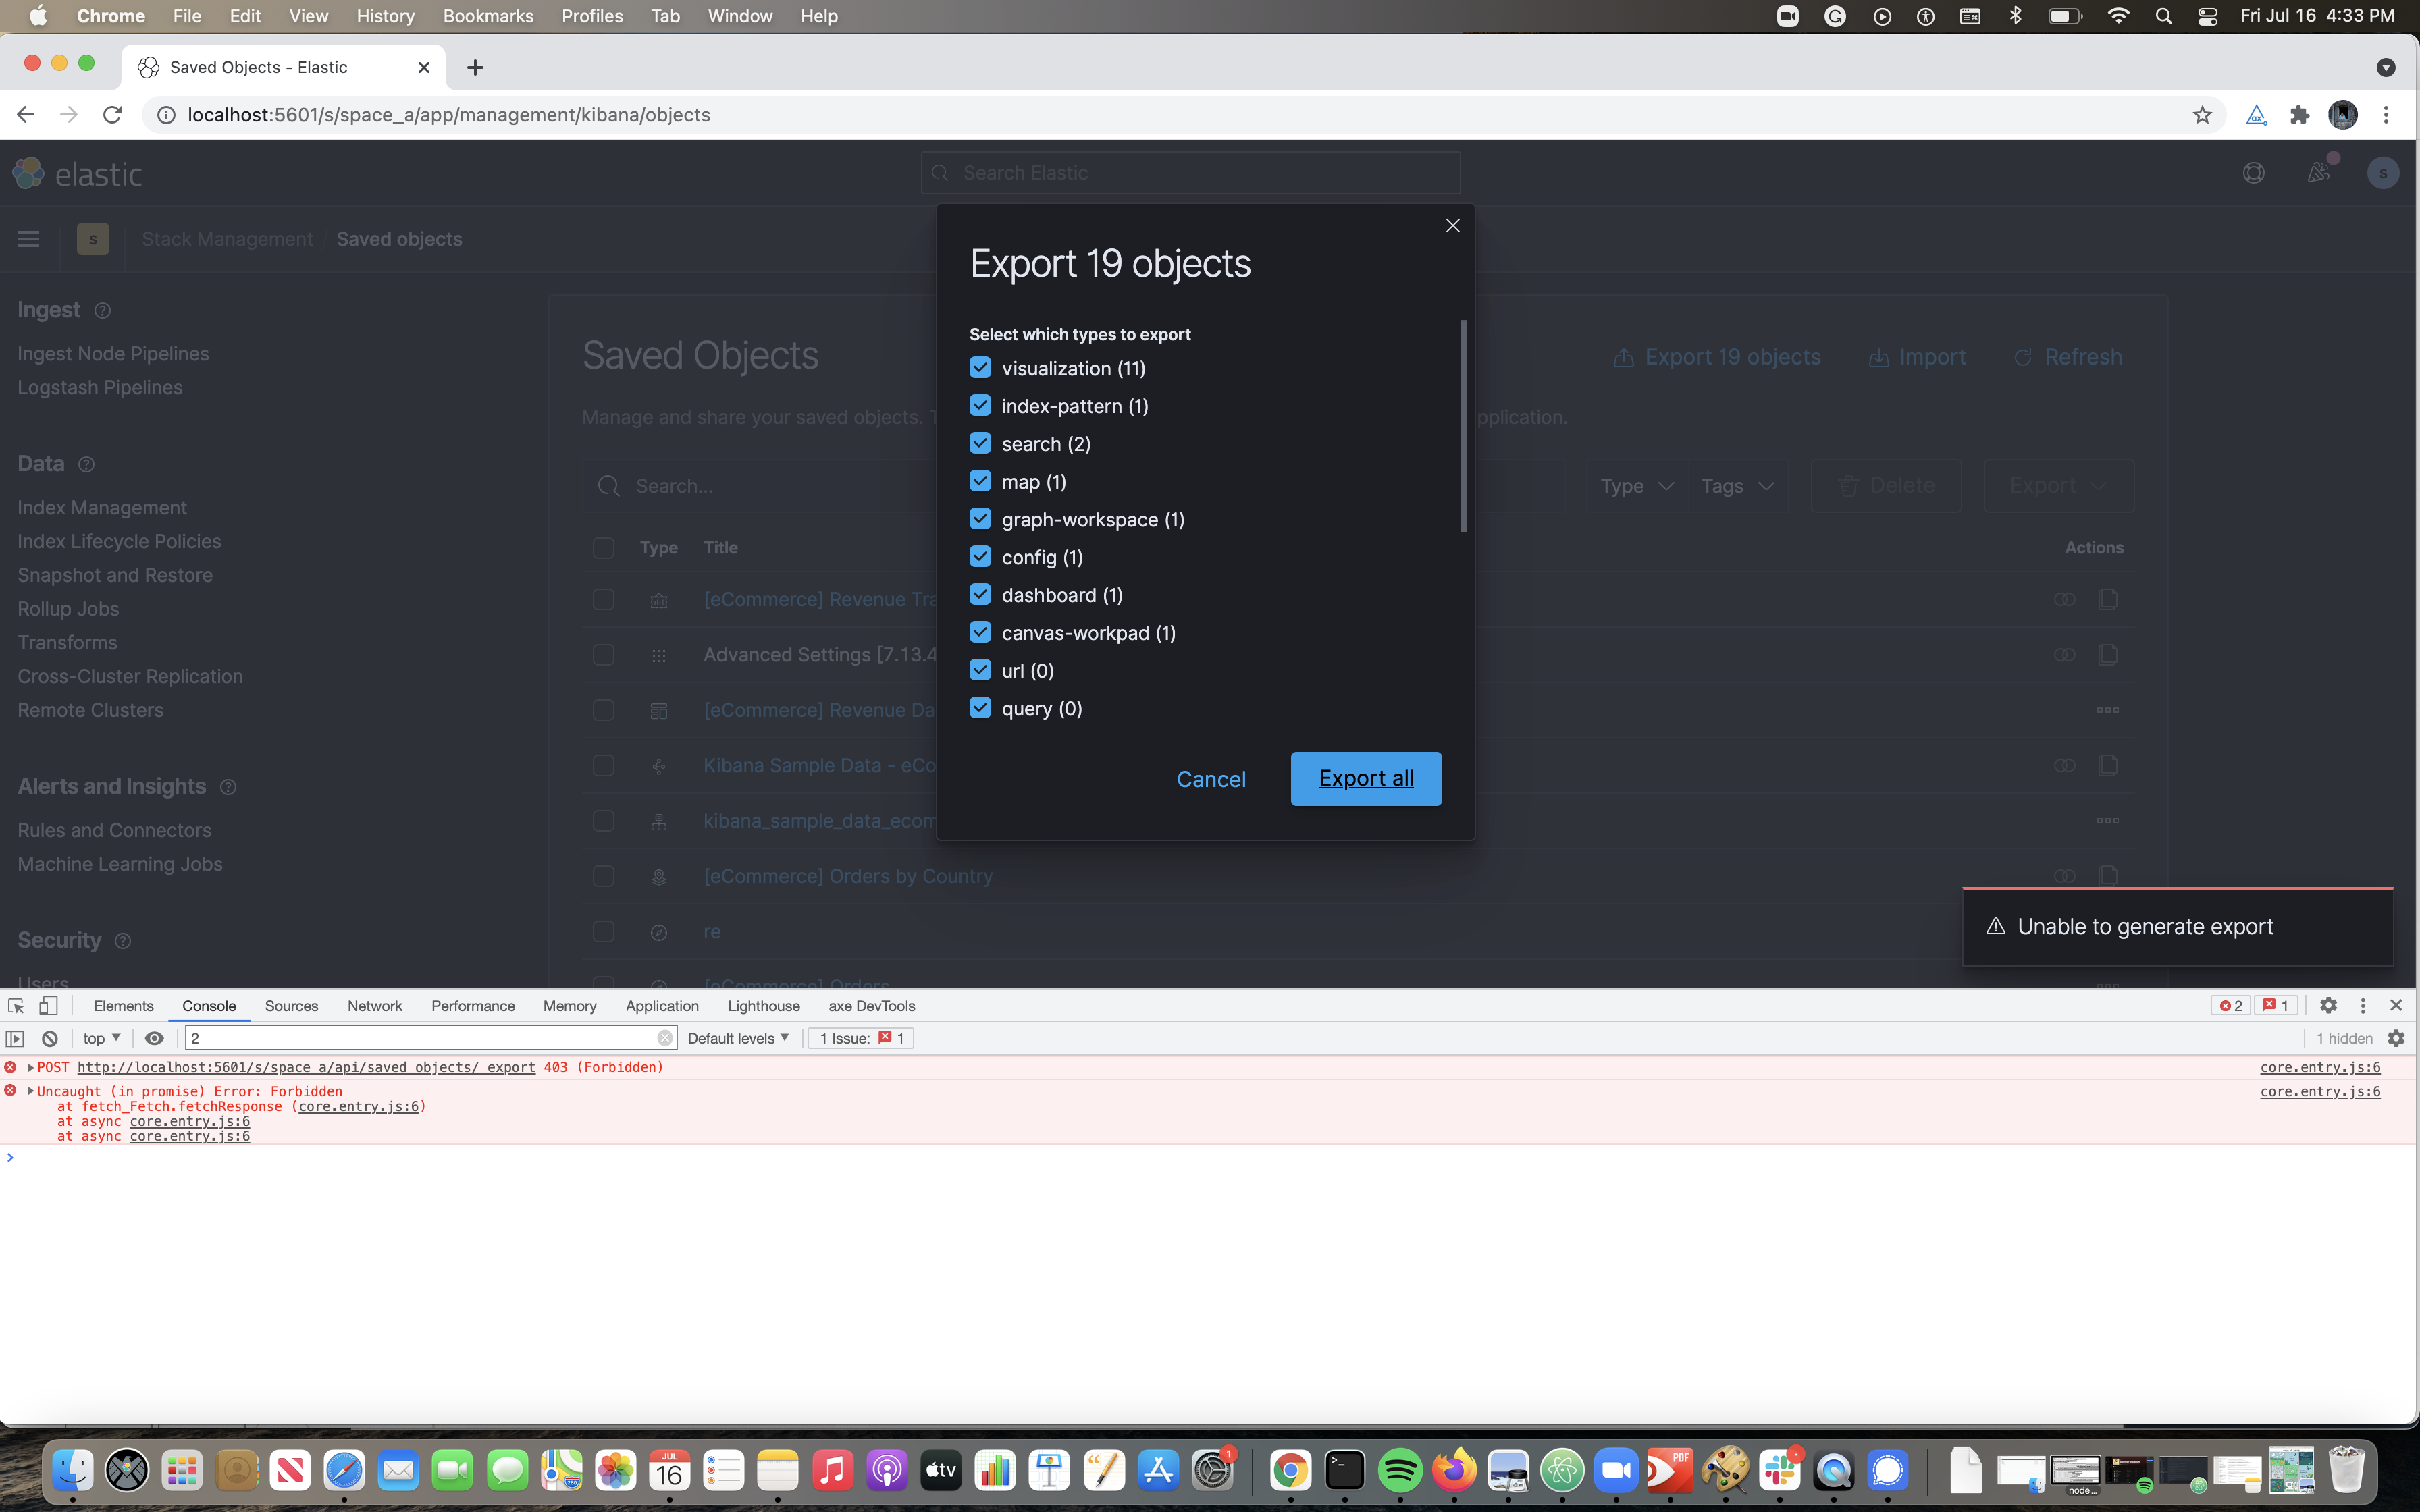Click the Export all button

pos(1365,778)
